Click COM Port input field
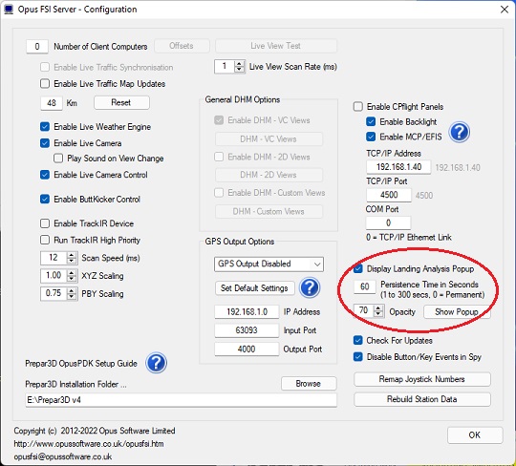516x466 pixels. pos(388,222)
